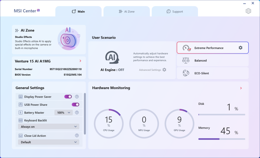
Task: Close the MSI Center window
Action: (253, 3)
